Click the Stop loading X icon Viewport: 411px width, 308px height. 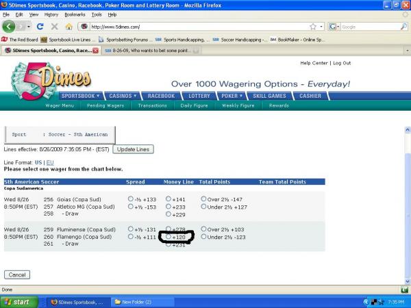(54, 27)
